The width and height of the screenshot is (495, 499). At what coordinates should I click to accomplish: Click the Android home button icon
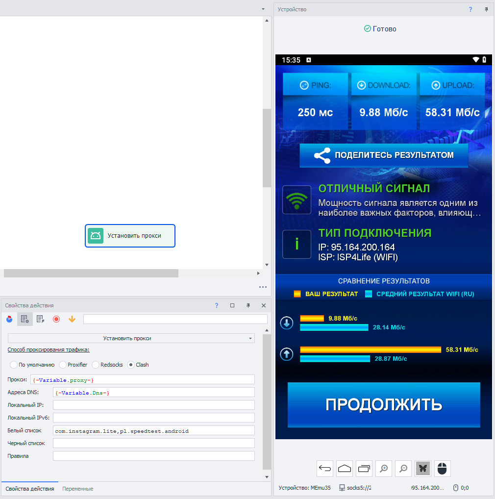(345, 469)
